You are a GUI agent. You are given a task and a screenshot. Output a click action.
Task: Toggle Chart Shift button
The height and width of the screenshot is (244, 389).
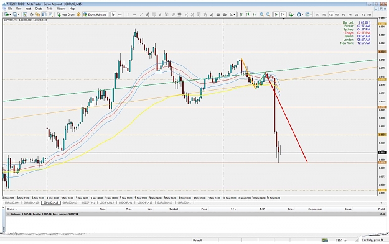point(283,15)
